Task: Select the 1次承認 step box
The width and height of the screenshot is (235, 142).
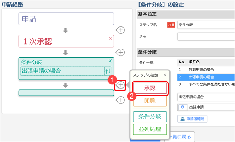Action: click(x=66, y=41)
